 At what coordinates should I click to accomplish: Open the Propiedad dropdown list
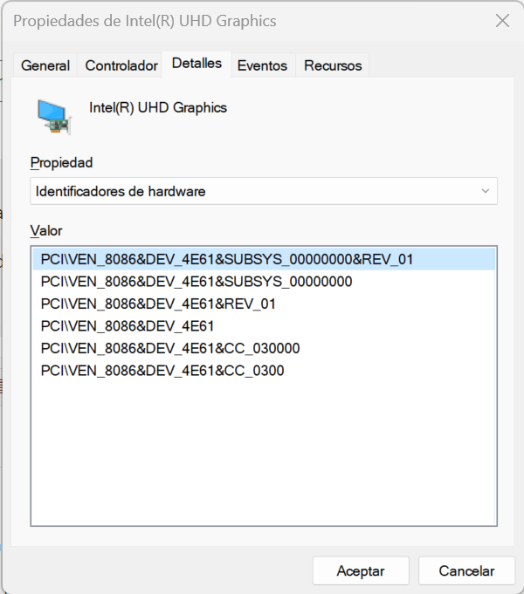[264, 191]
